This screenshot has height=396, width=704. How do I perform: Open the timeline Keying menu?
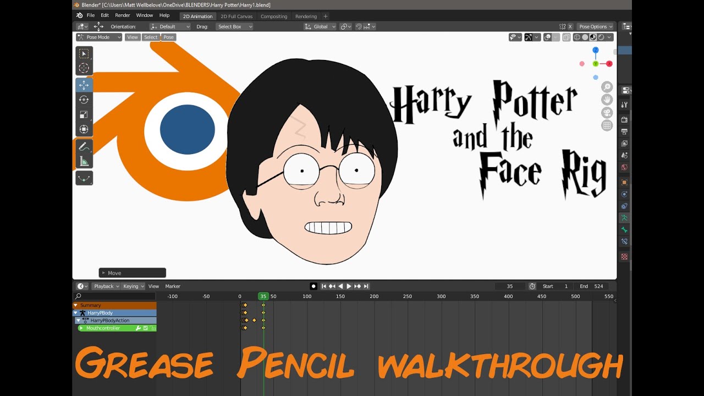[133, 286]
